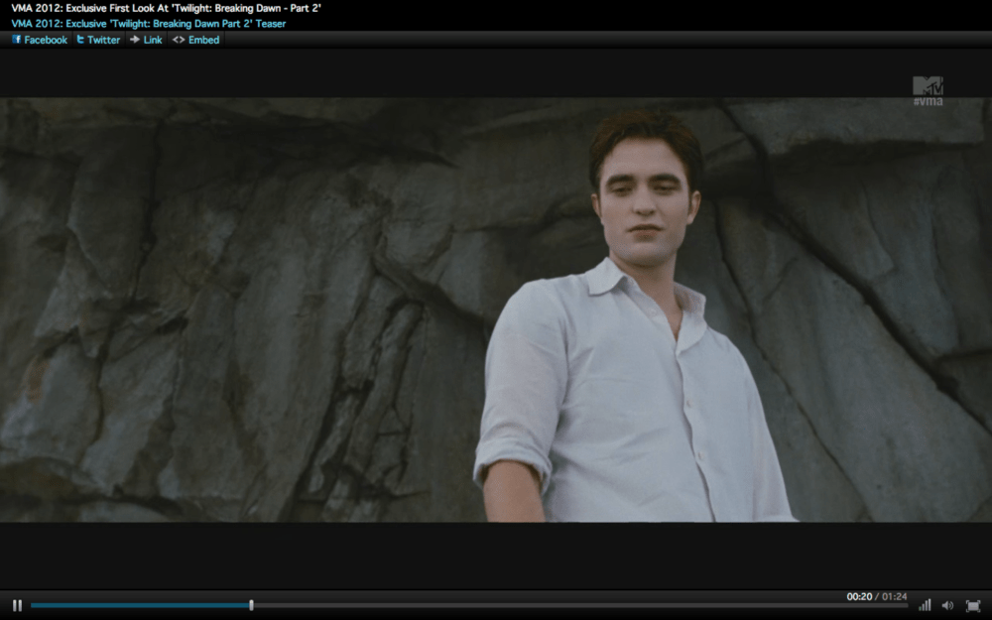Click the Embed text label
This screenshot has height=620, width=992.
[x=203, y=40]
